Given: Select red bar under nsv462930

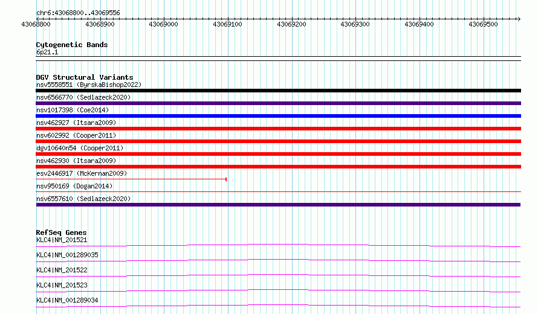Looking at the screenshot, I should click(x=278, y=167).
